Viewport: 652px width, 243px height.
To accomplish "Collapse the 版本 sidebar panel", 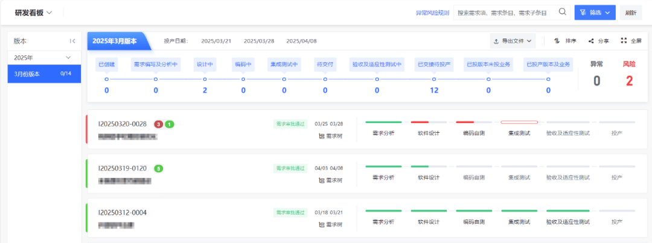I will point(72,41).
